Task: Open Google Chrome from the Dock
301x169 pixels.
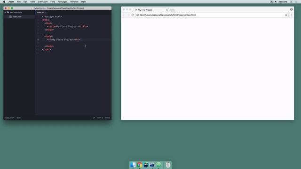Action: (x=140, y=165)
